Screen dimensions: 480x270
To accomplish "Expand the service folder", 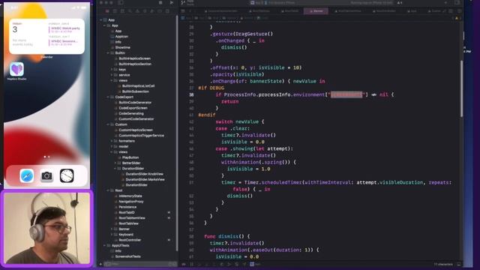I will click(x=112, y=75).
